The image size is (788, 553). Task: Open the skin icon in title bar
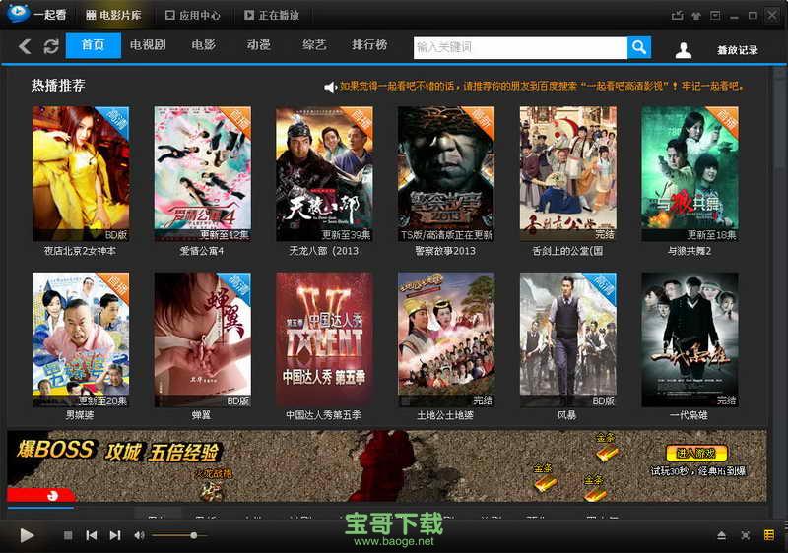[x=696, y=15]
